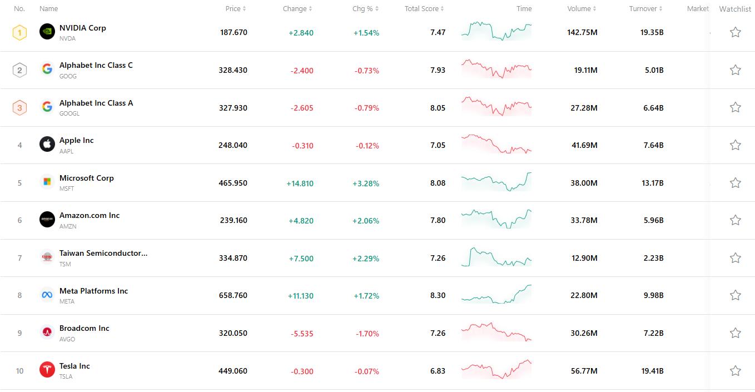Toggle watchlist star for Tesla Inc
Screen dimensions: 755x392
coord(735,370)
